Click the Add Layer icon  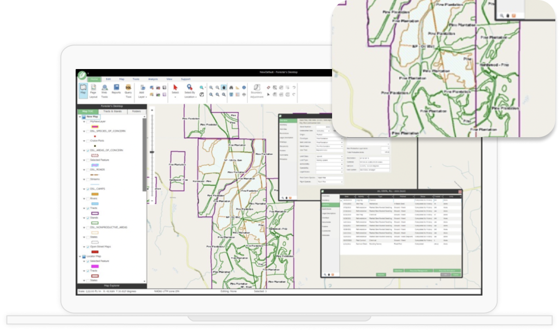click(x=142, y=87)
